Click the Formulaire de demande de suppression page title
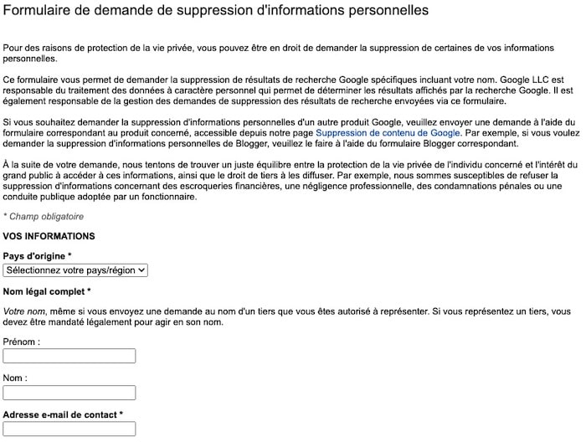The image size is (586, 442). click(x=216, y=11)
